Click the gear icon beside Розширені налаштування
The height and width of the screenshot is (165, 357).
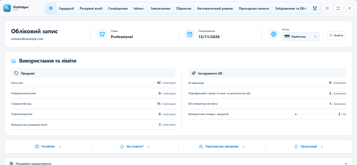pos(11,163)
